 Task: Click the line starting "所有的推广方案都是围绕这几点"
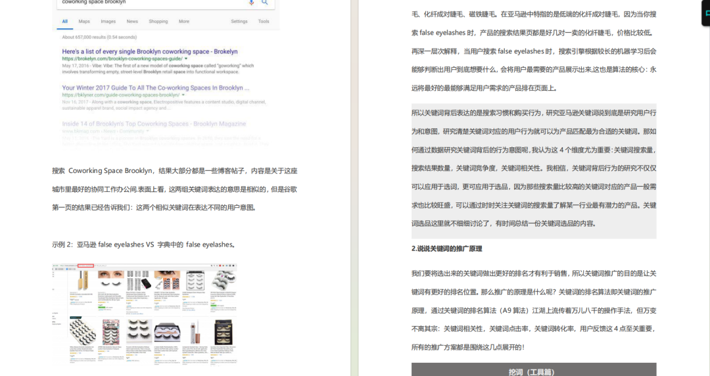click(x=468, y=348)
